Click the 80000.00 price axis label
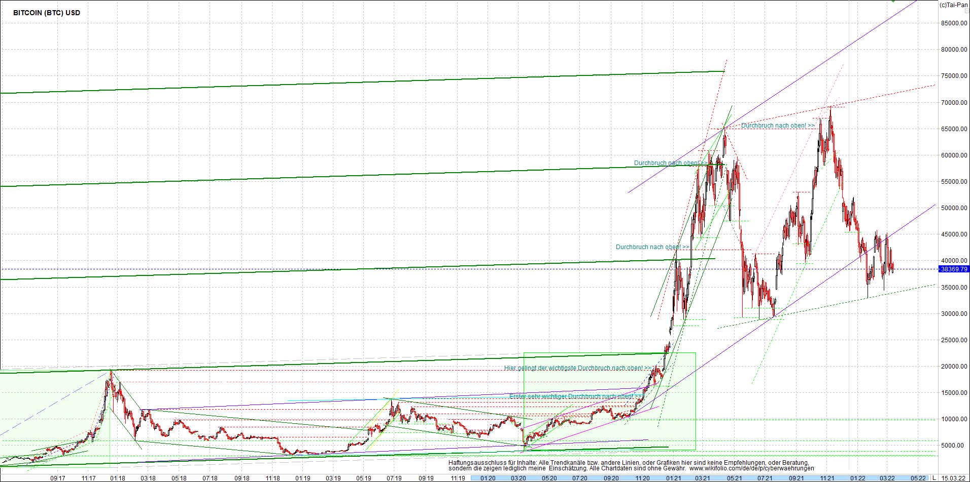This screenshot has height=482, width=970. [x=954, y=50]
